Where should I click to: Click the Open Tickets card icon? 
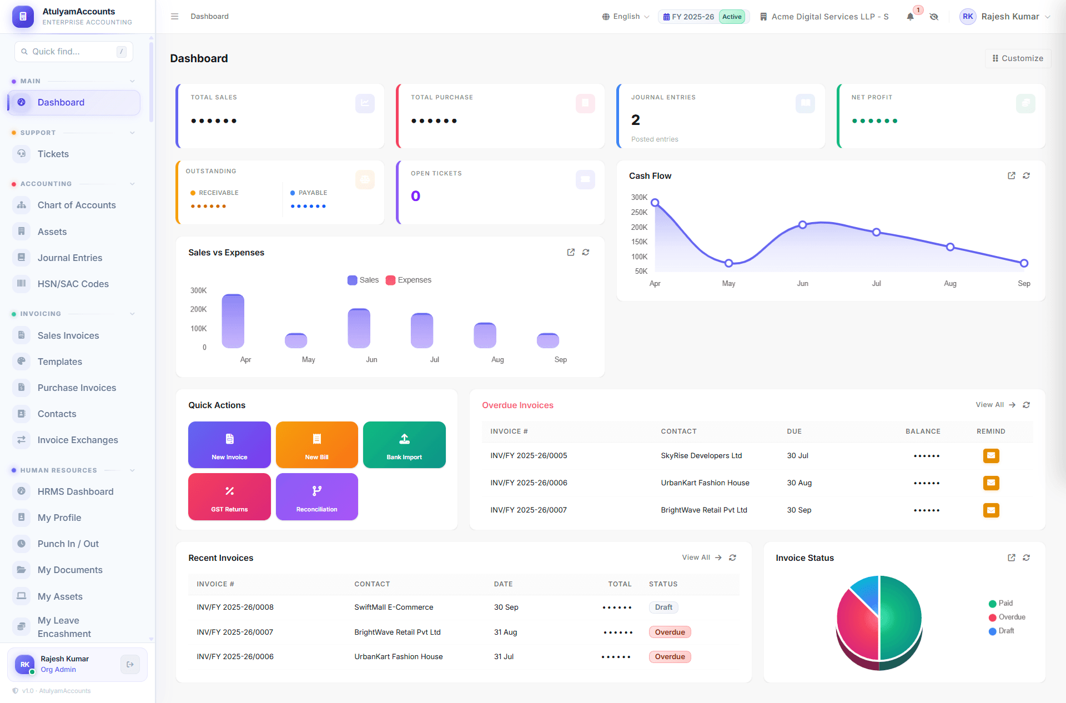tap(585, 179)
